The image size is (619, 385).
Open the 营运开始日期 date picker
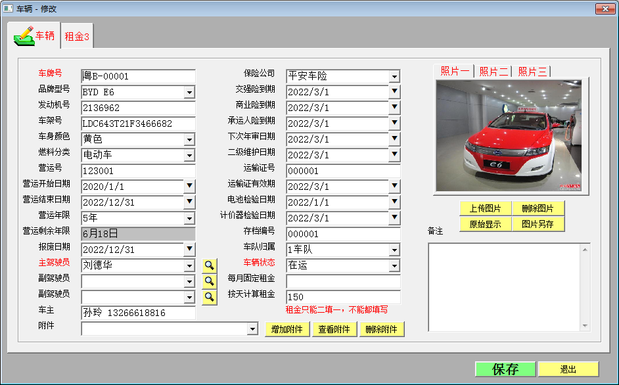point(189,187)
